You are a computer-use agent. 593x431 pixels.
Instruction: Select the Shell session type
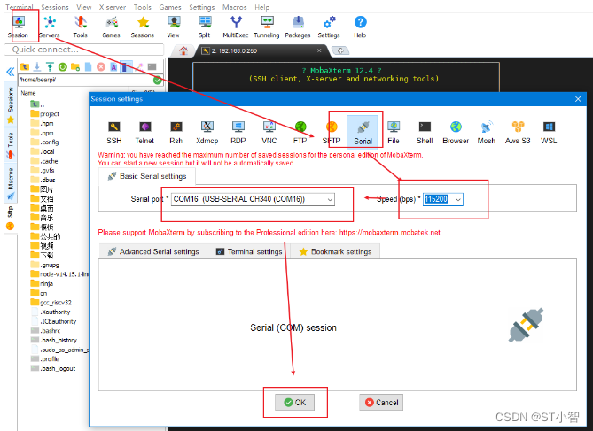425,133
